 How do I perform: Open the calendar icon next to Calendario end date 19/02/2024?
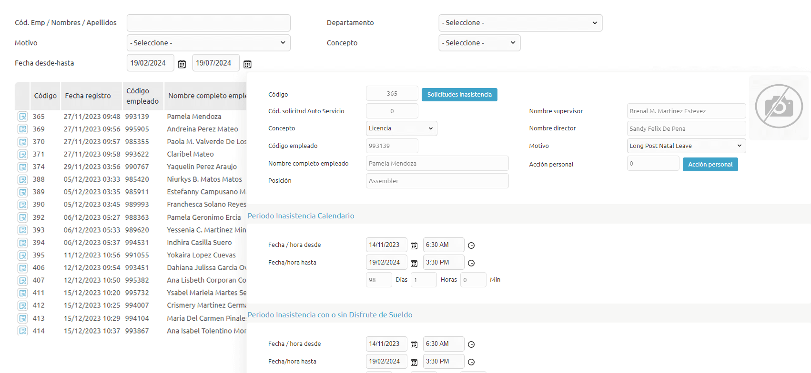tap(414, 263)
